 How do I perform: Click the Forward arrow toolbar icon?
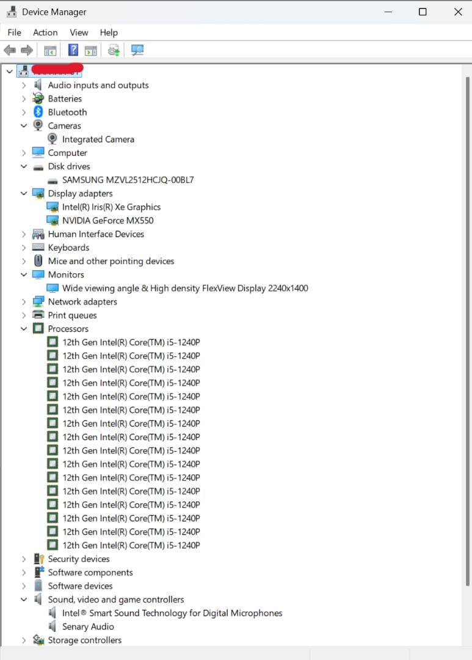point(26,51)
